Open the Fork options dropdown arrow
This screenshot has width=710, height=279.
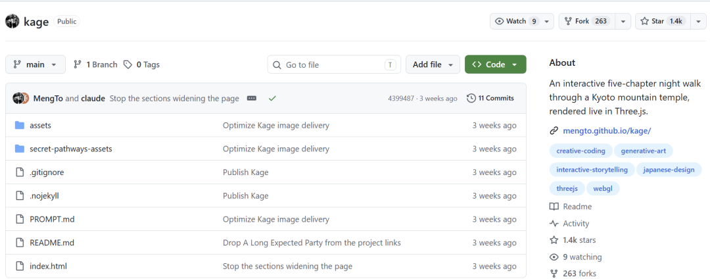[623, 21]
